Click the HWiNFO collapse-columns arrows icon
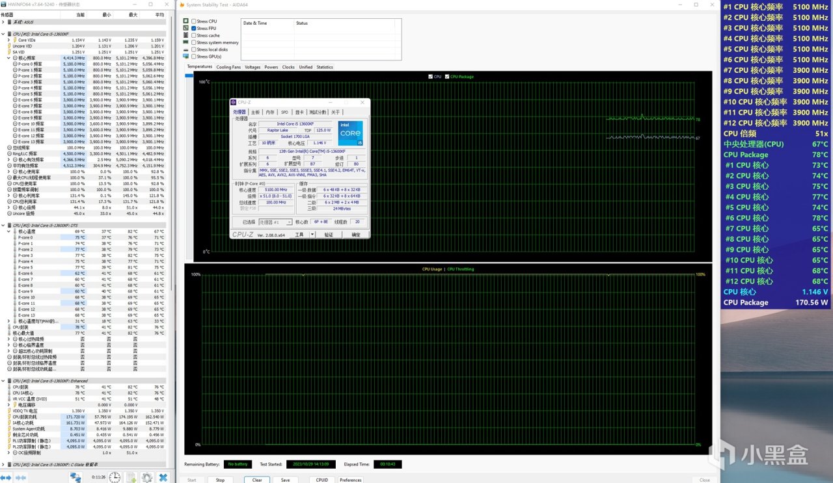833x483 pixels. tap(21, 477)
